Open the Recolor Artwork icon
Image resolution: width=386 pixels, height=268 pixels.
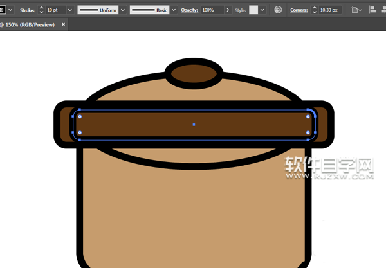coord(278,10)
